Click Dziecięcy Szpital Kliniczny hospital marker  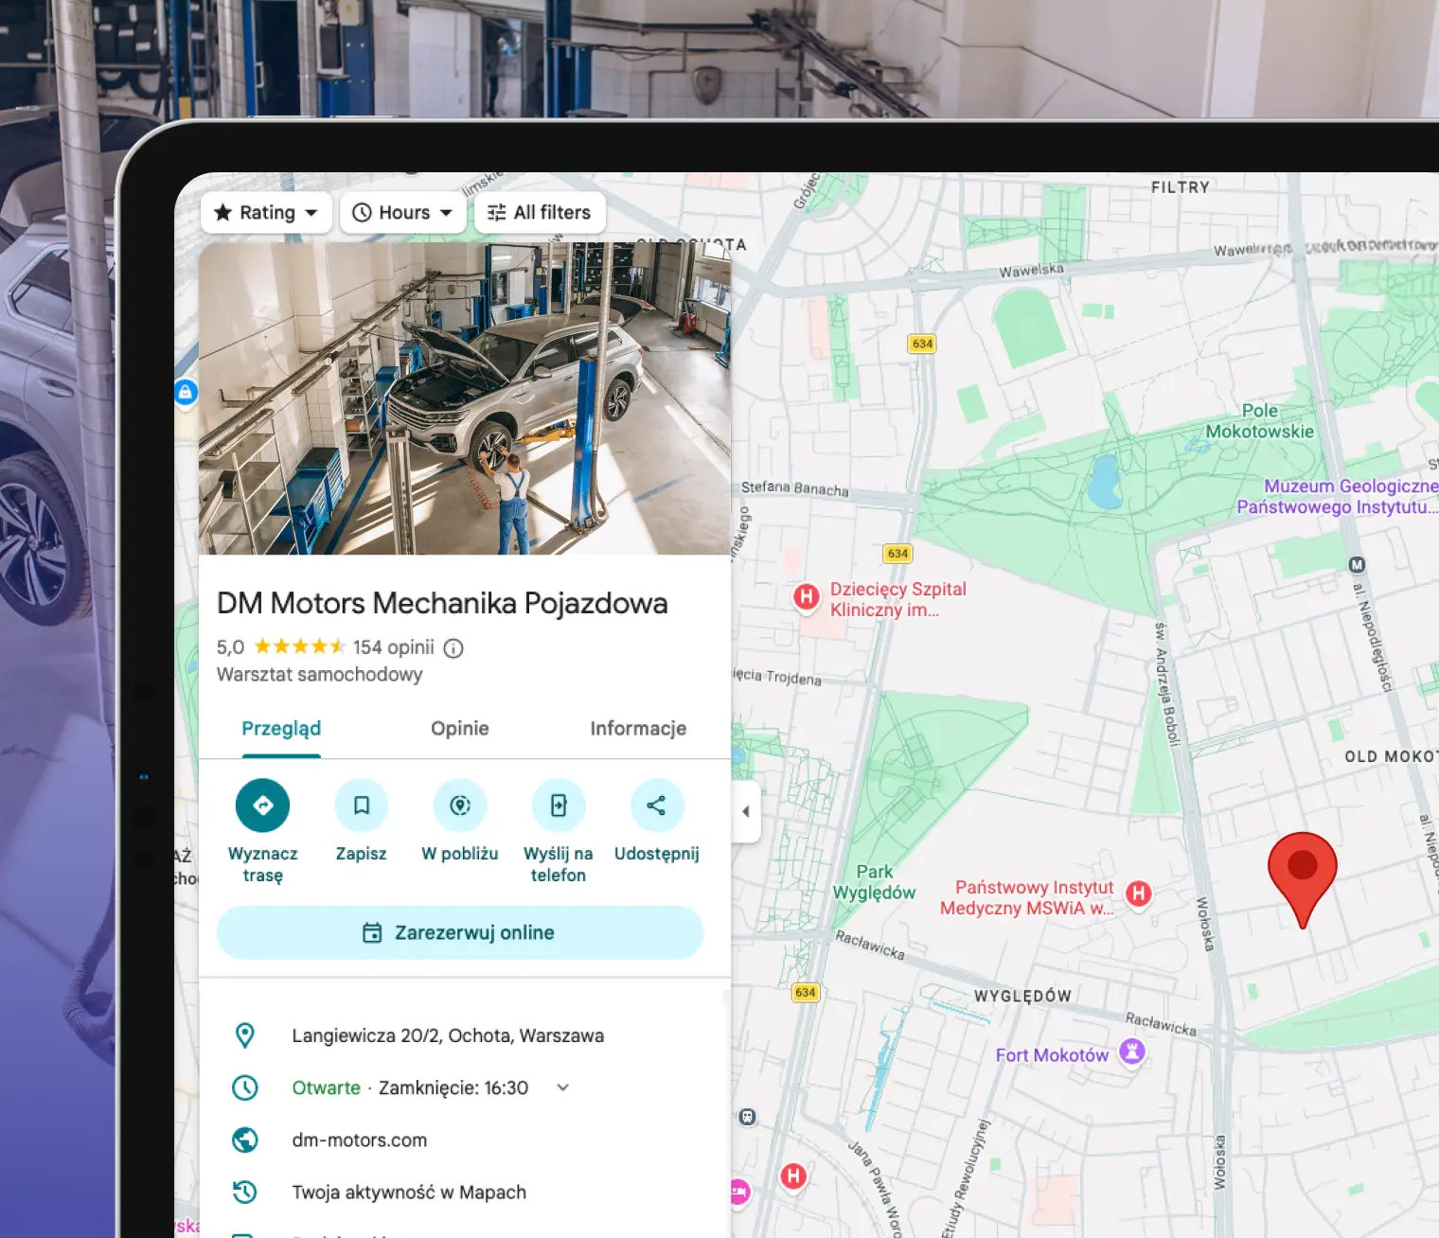[807, 597]
